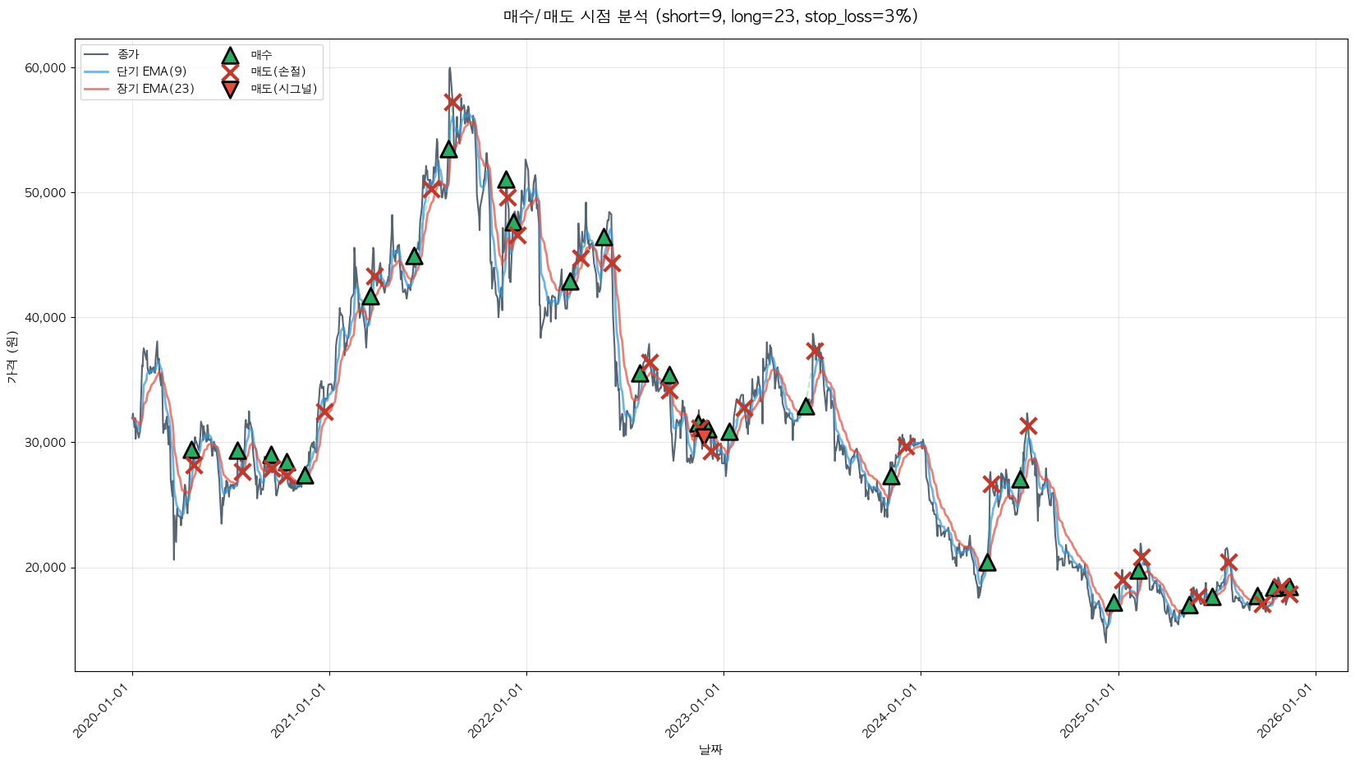Click the green 매수 triangle in the legend

pos(230,55)
